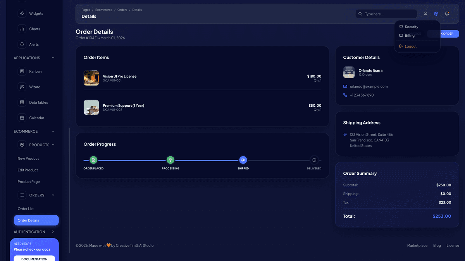
Task: Select the Products cube icon
Action: click(x=22, y=145)
